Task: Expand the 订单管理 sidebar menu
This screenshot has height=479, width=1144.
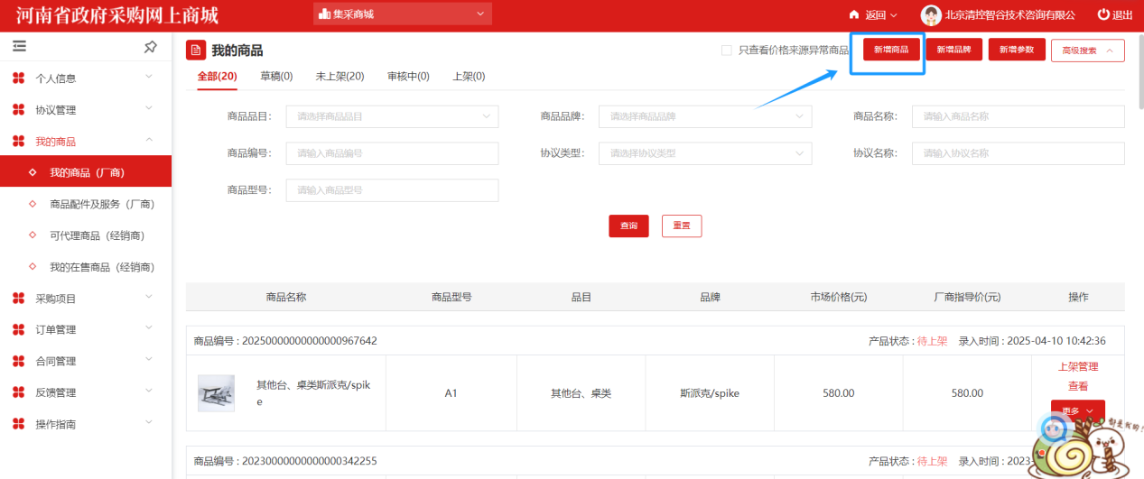Action: 86,329
